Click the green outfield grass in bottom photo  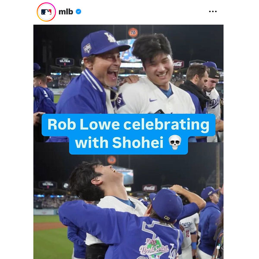pyautogui.click(x=47, y=242)
